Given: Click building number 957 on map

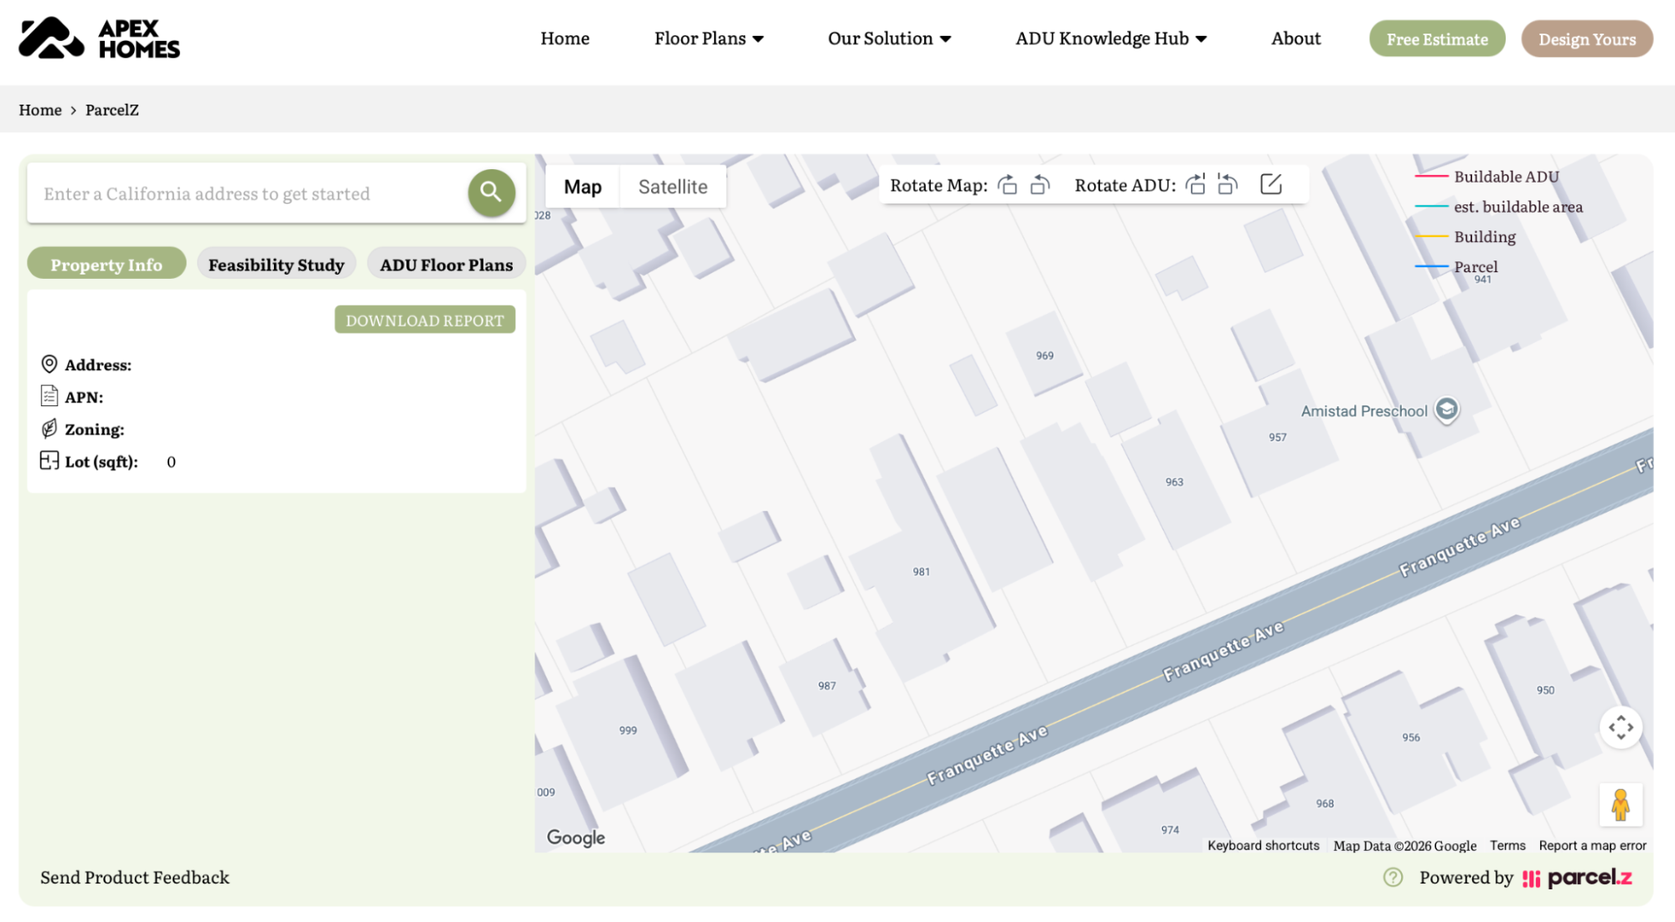Looking at the screenshot, I should (1277, 437).
